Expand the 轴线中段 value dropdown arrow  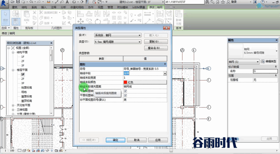165,73
